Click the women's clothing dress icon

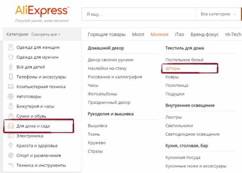(x=10, y=47)
